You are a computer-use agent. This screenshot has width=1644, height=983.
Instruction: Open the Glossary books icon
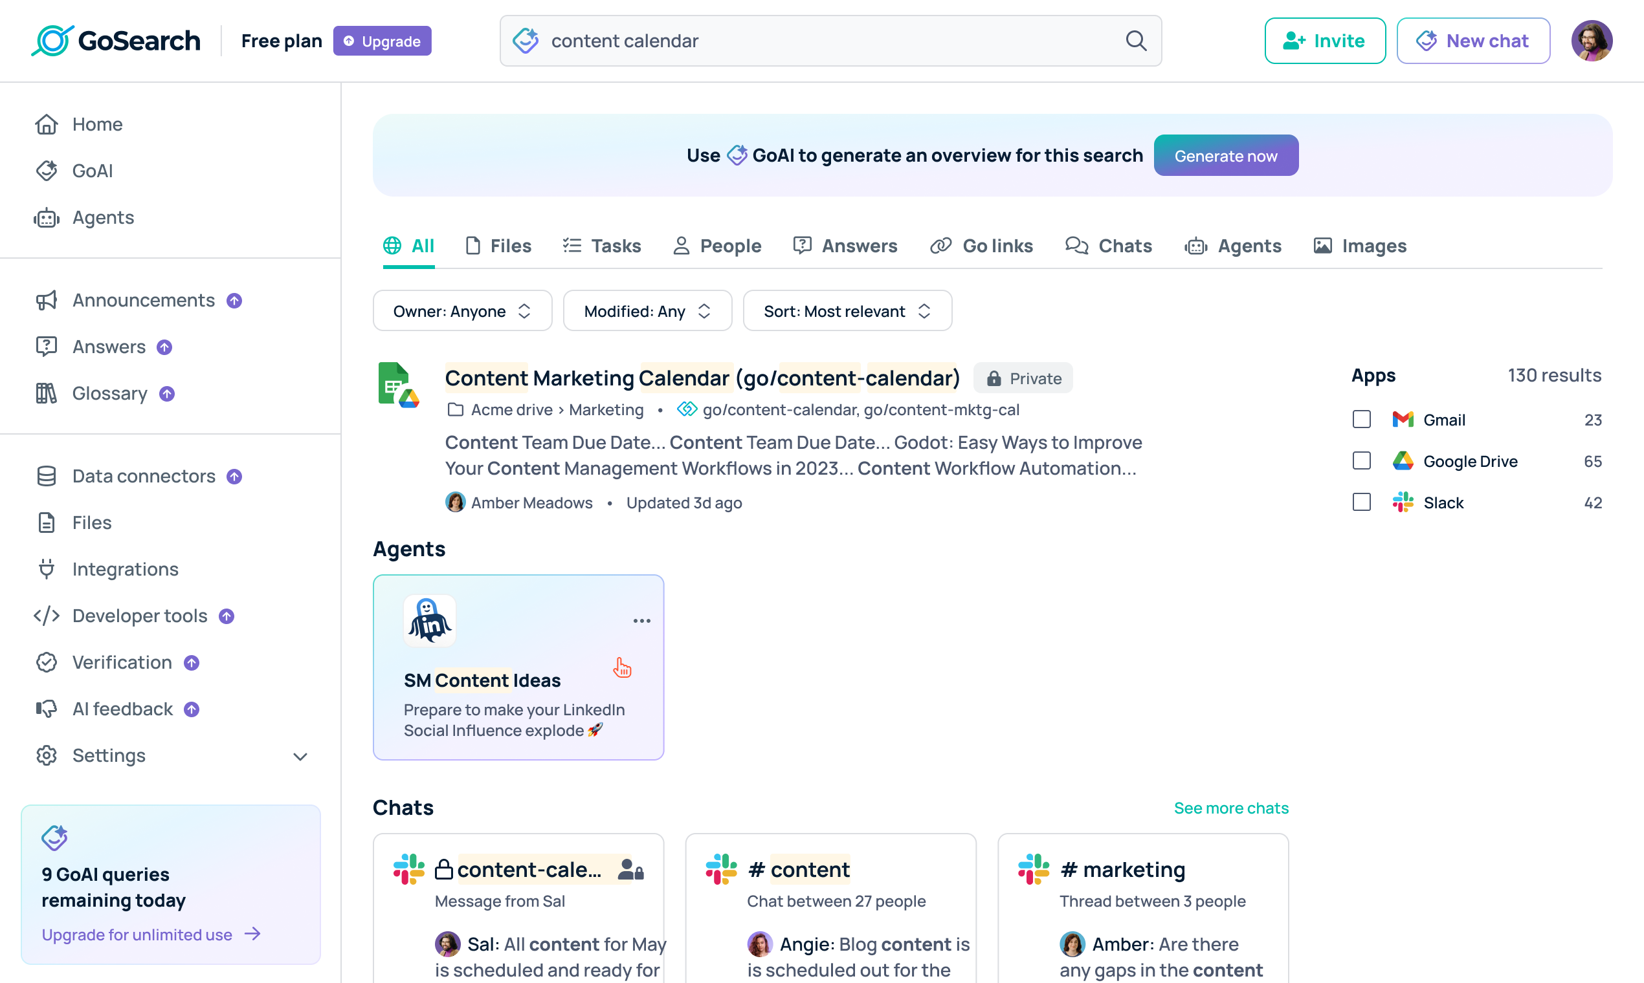pos(47,393)
